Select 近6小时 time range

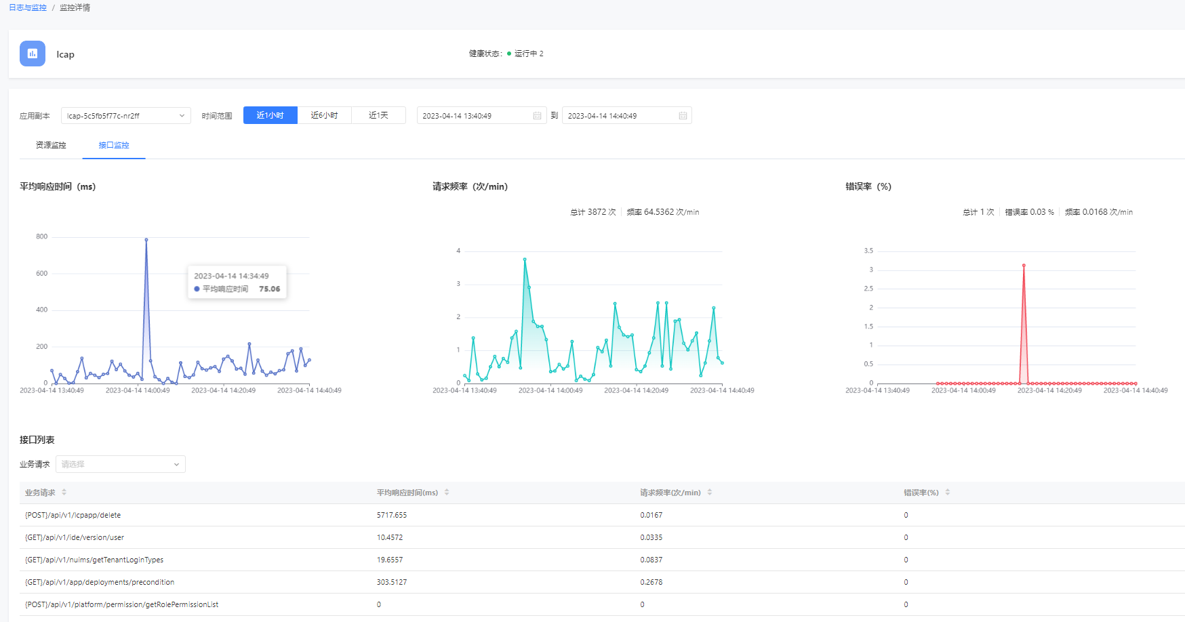[325, 115]
